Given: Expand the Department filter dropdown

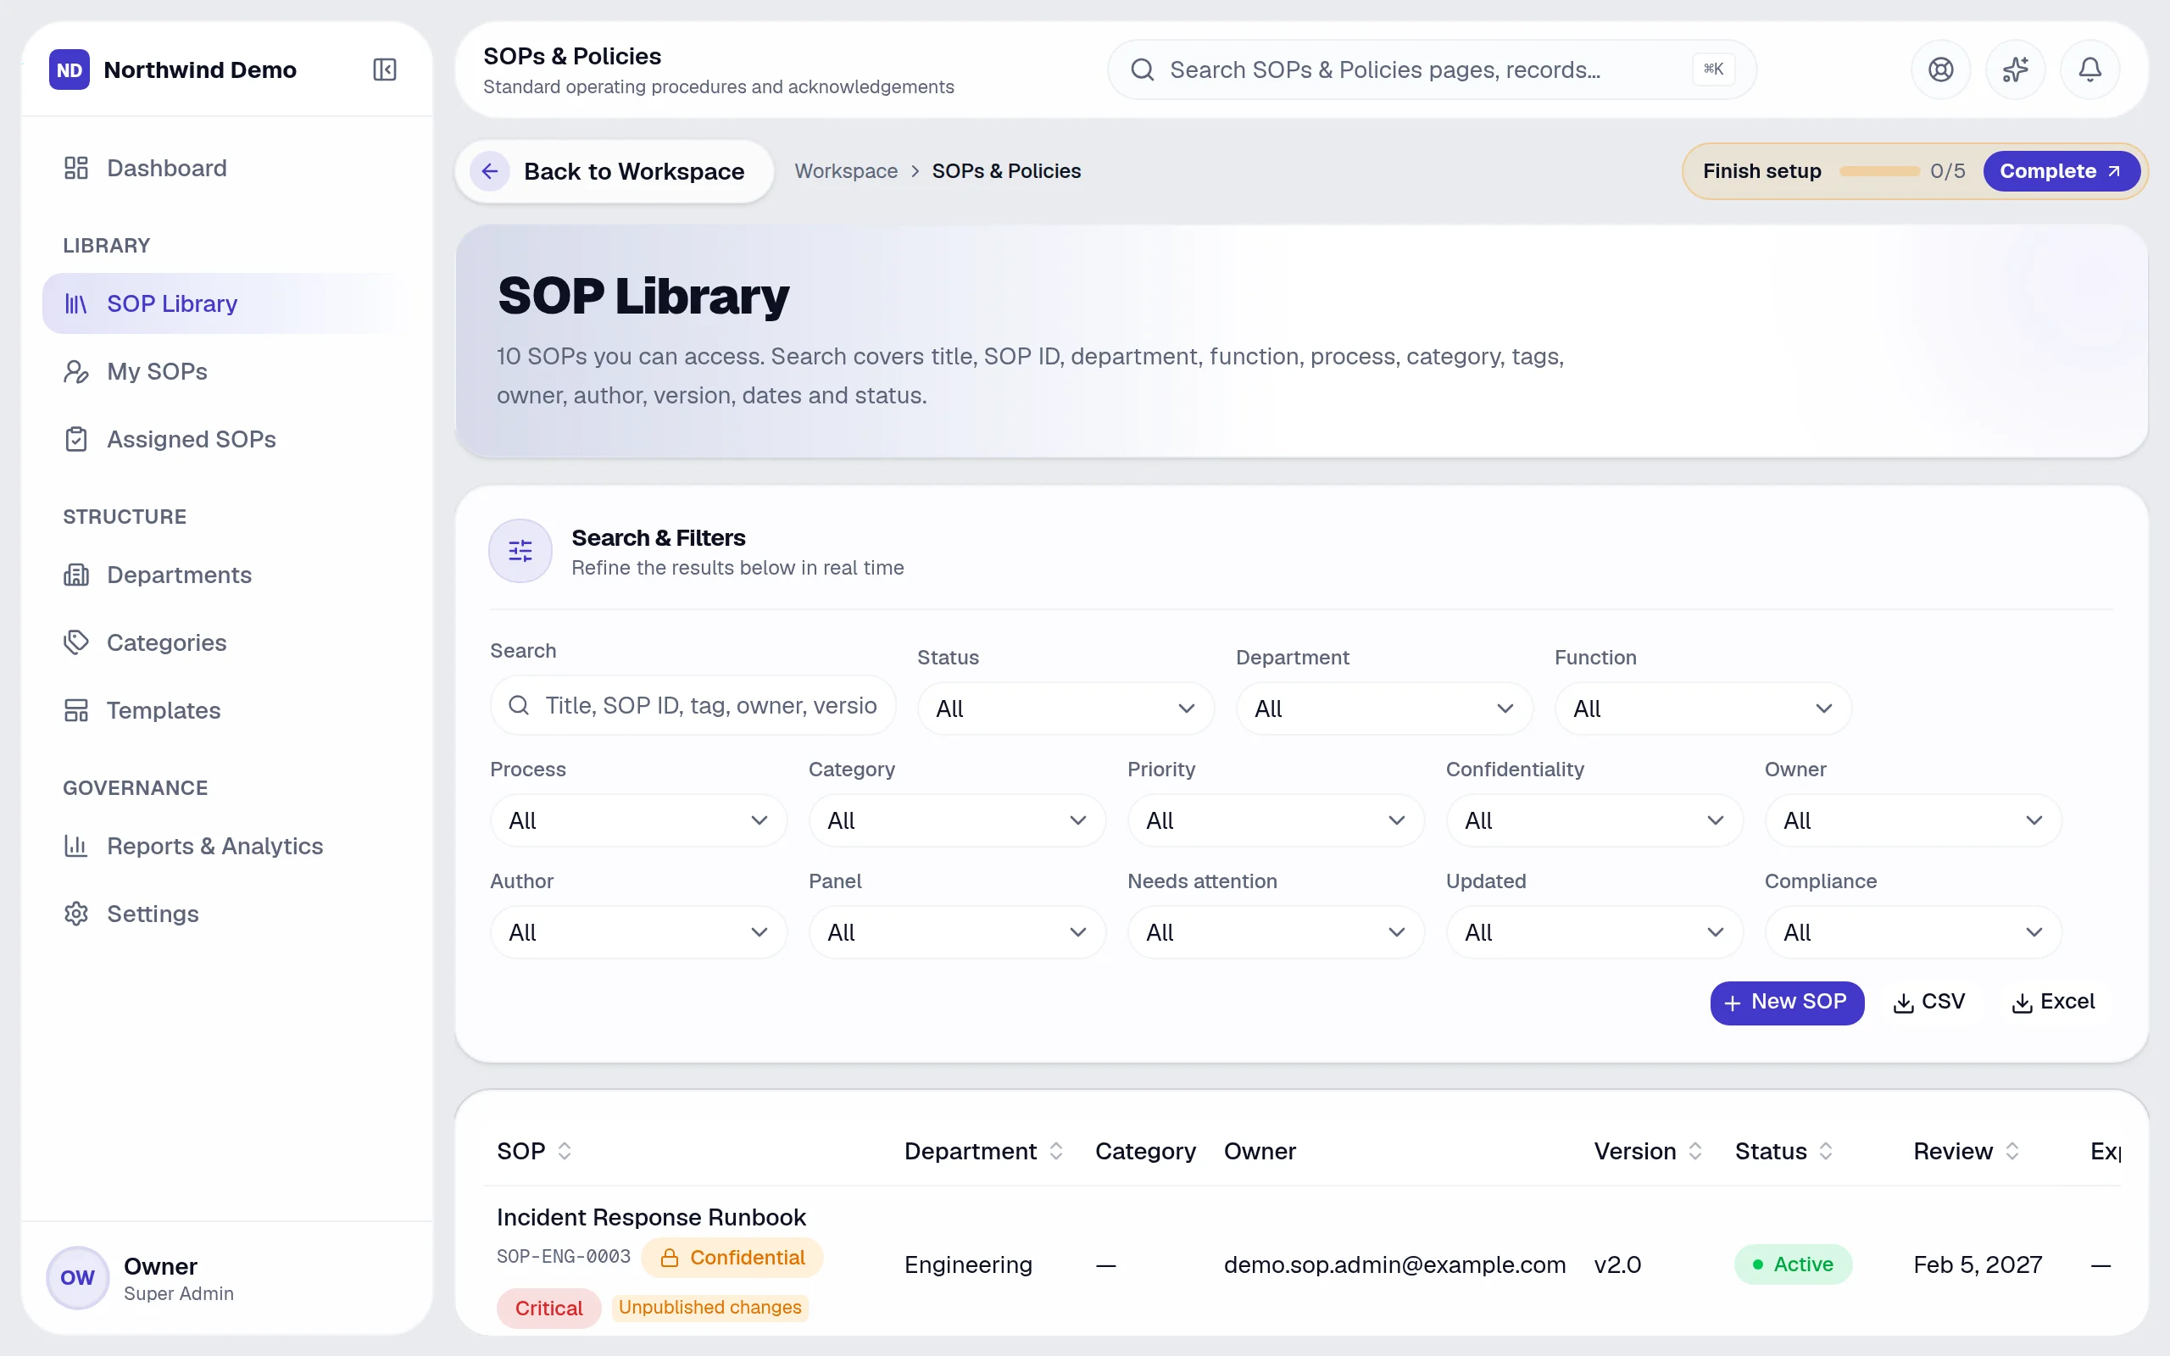Looking at the screenshot, I should (1383, 709).
